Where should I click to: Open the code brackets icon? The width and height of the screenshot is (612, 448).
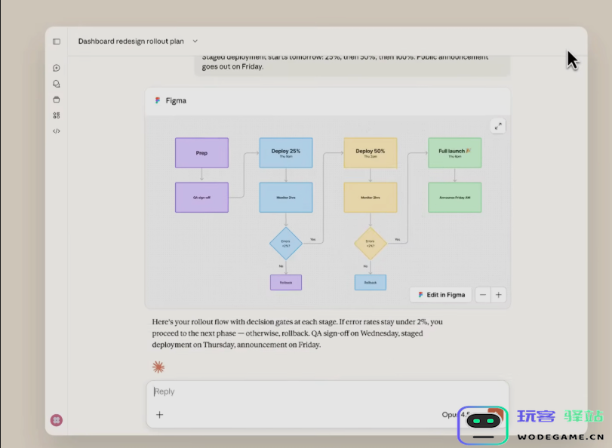57,131
